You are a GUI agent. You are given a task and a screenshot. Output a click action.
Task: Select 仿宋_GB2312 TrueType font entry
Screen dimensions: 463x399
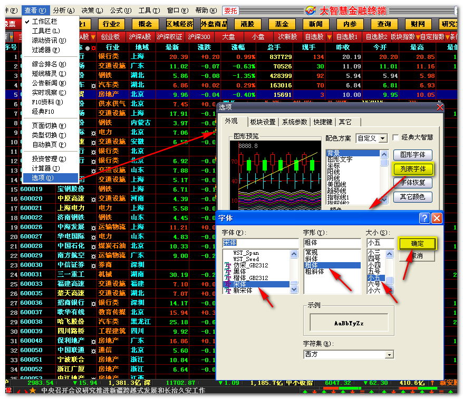(x=250, y=265)
